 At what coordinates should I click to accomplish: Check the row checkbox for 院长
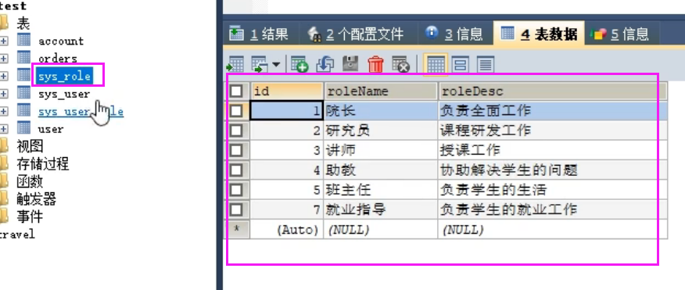(236, 110)
